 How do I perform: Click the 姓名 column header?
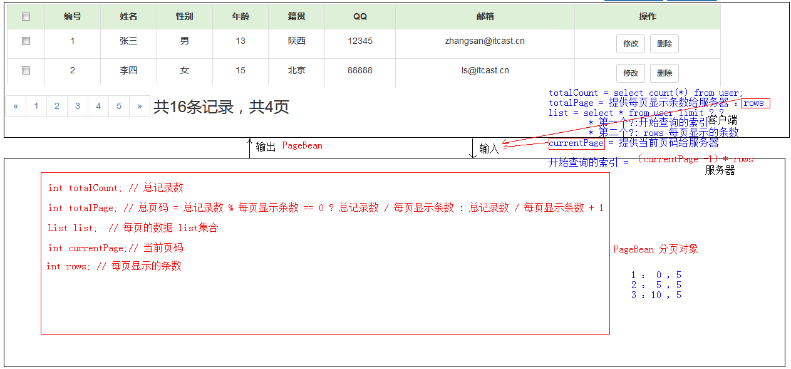point(128,16)
